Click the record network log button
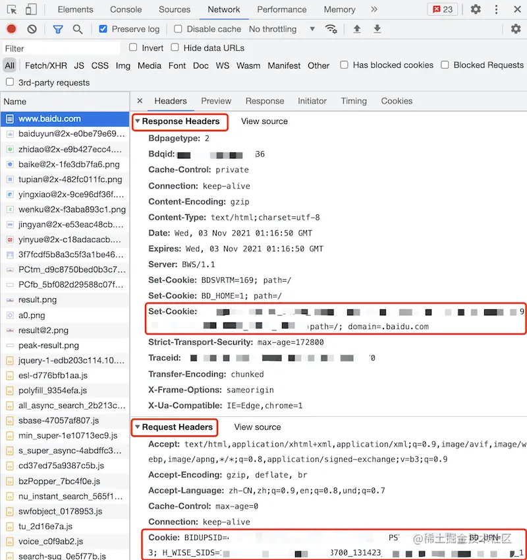This screenshot has width=527, height=560. click(11, 28)
